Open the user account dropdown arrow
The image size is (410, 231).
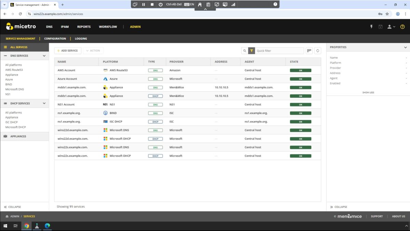tap(395, 26)
